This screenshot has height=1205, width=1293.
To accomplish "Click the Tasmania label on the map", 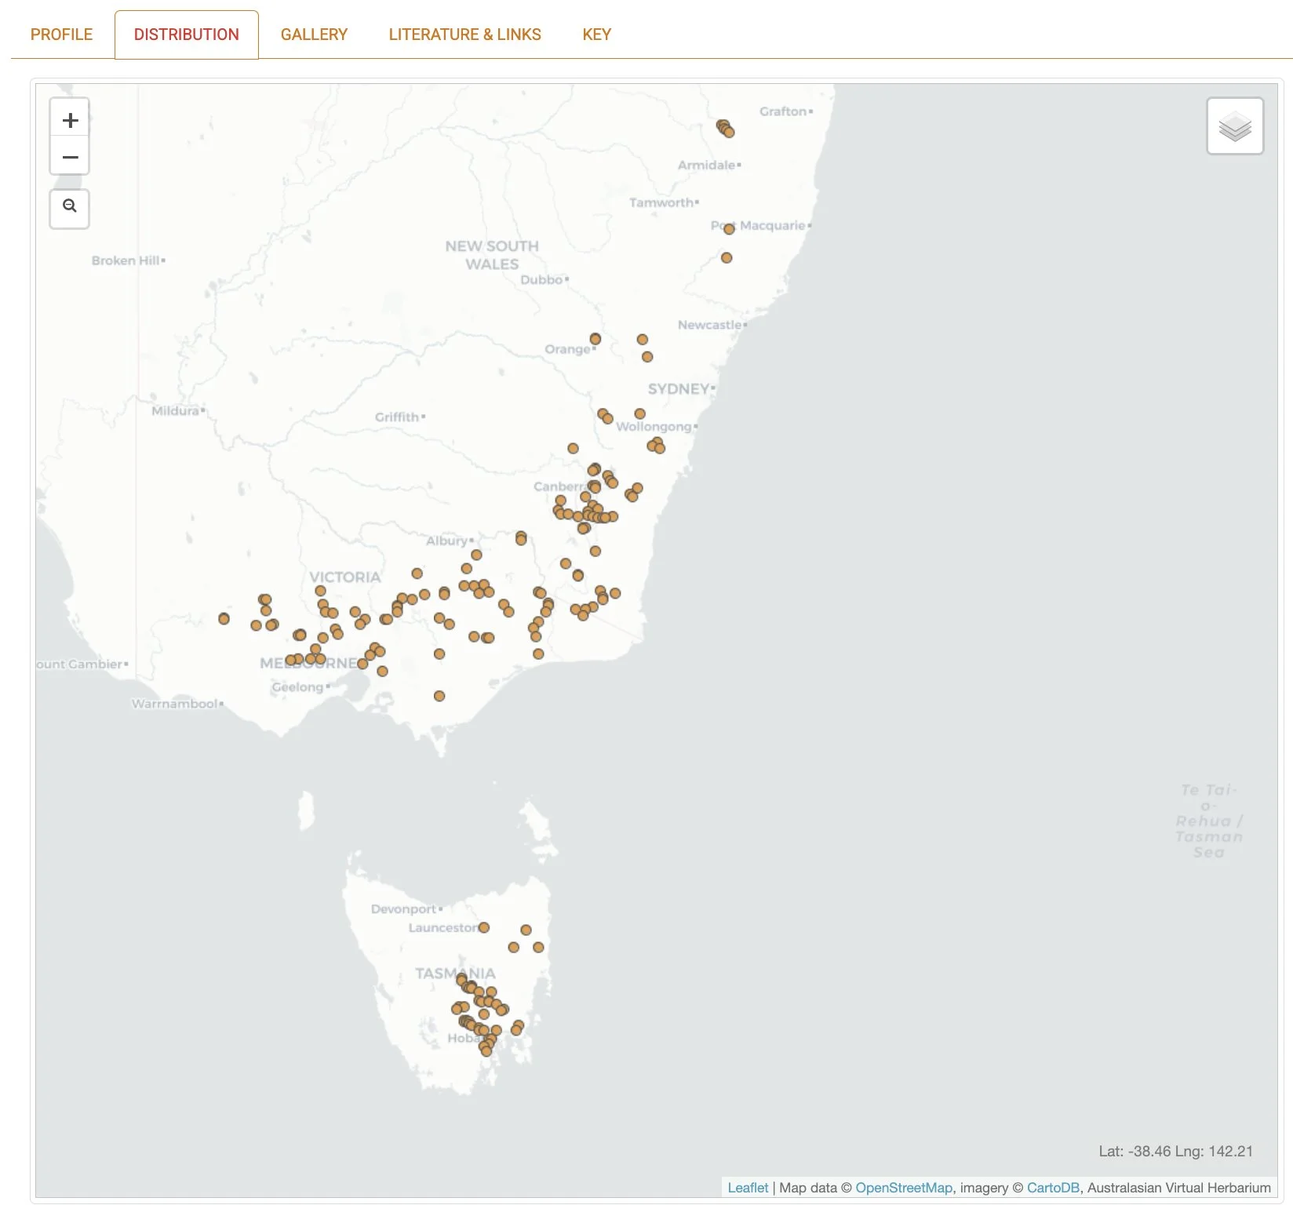I will [455, 974].
